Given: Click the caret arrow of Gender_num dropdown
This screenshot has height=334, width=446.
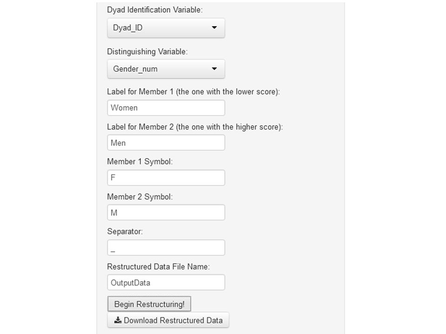Looking at the screenshot, I should pyautogui.click(x=214, y=69).
